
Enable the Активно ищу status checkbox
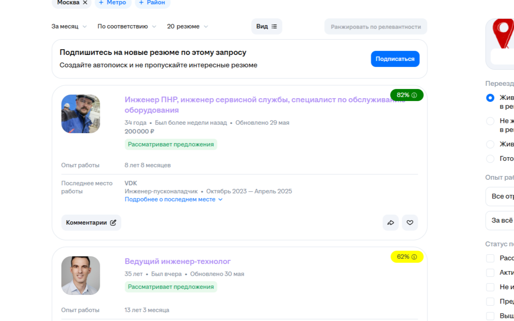490,272
